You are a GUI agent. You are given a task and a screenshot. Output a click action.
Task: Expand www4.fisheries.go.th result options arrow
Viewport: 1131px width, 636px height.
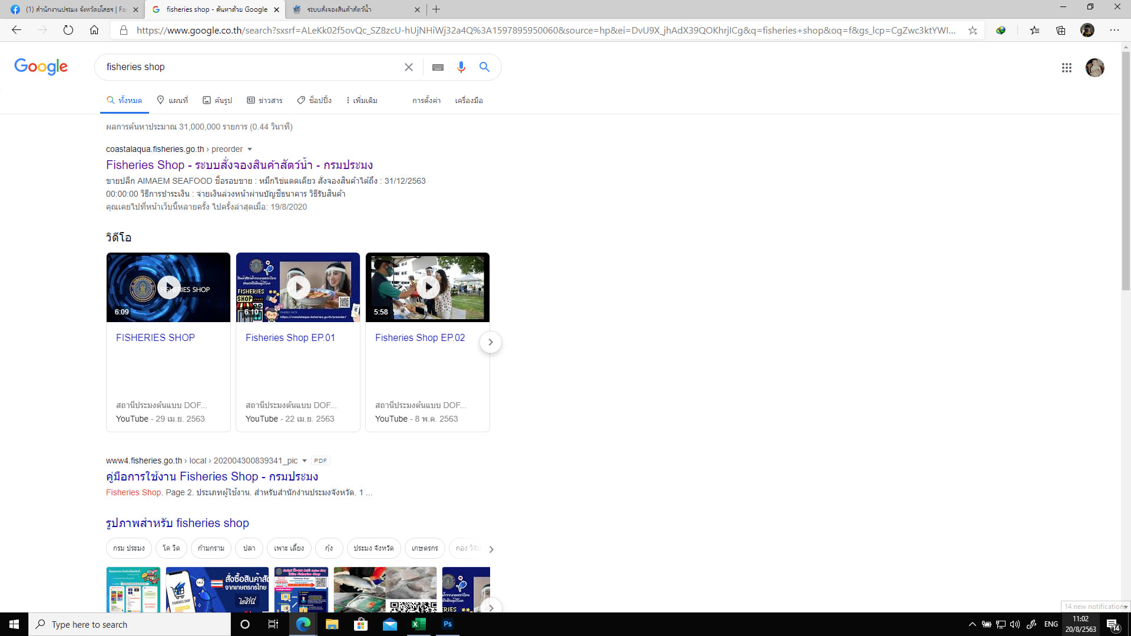(305, 461)
